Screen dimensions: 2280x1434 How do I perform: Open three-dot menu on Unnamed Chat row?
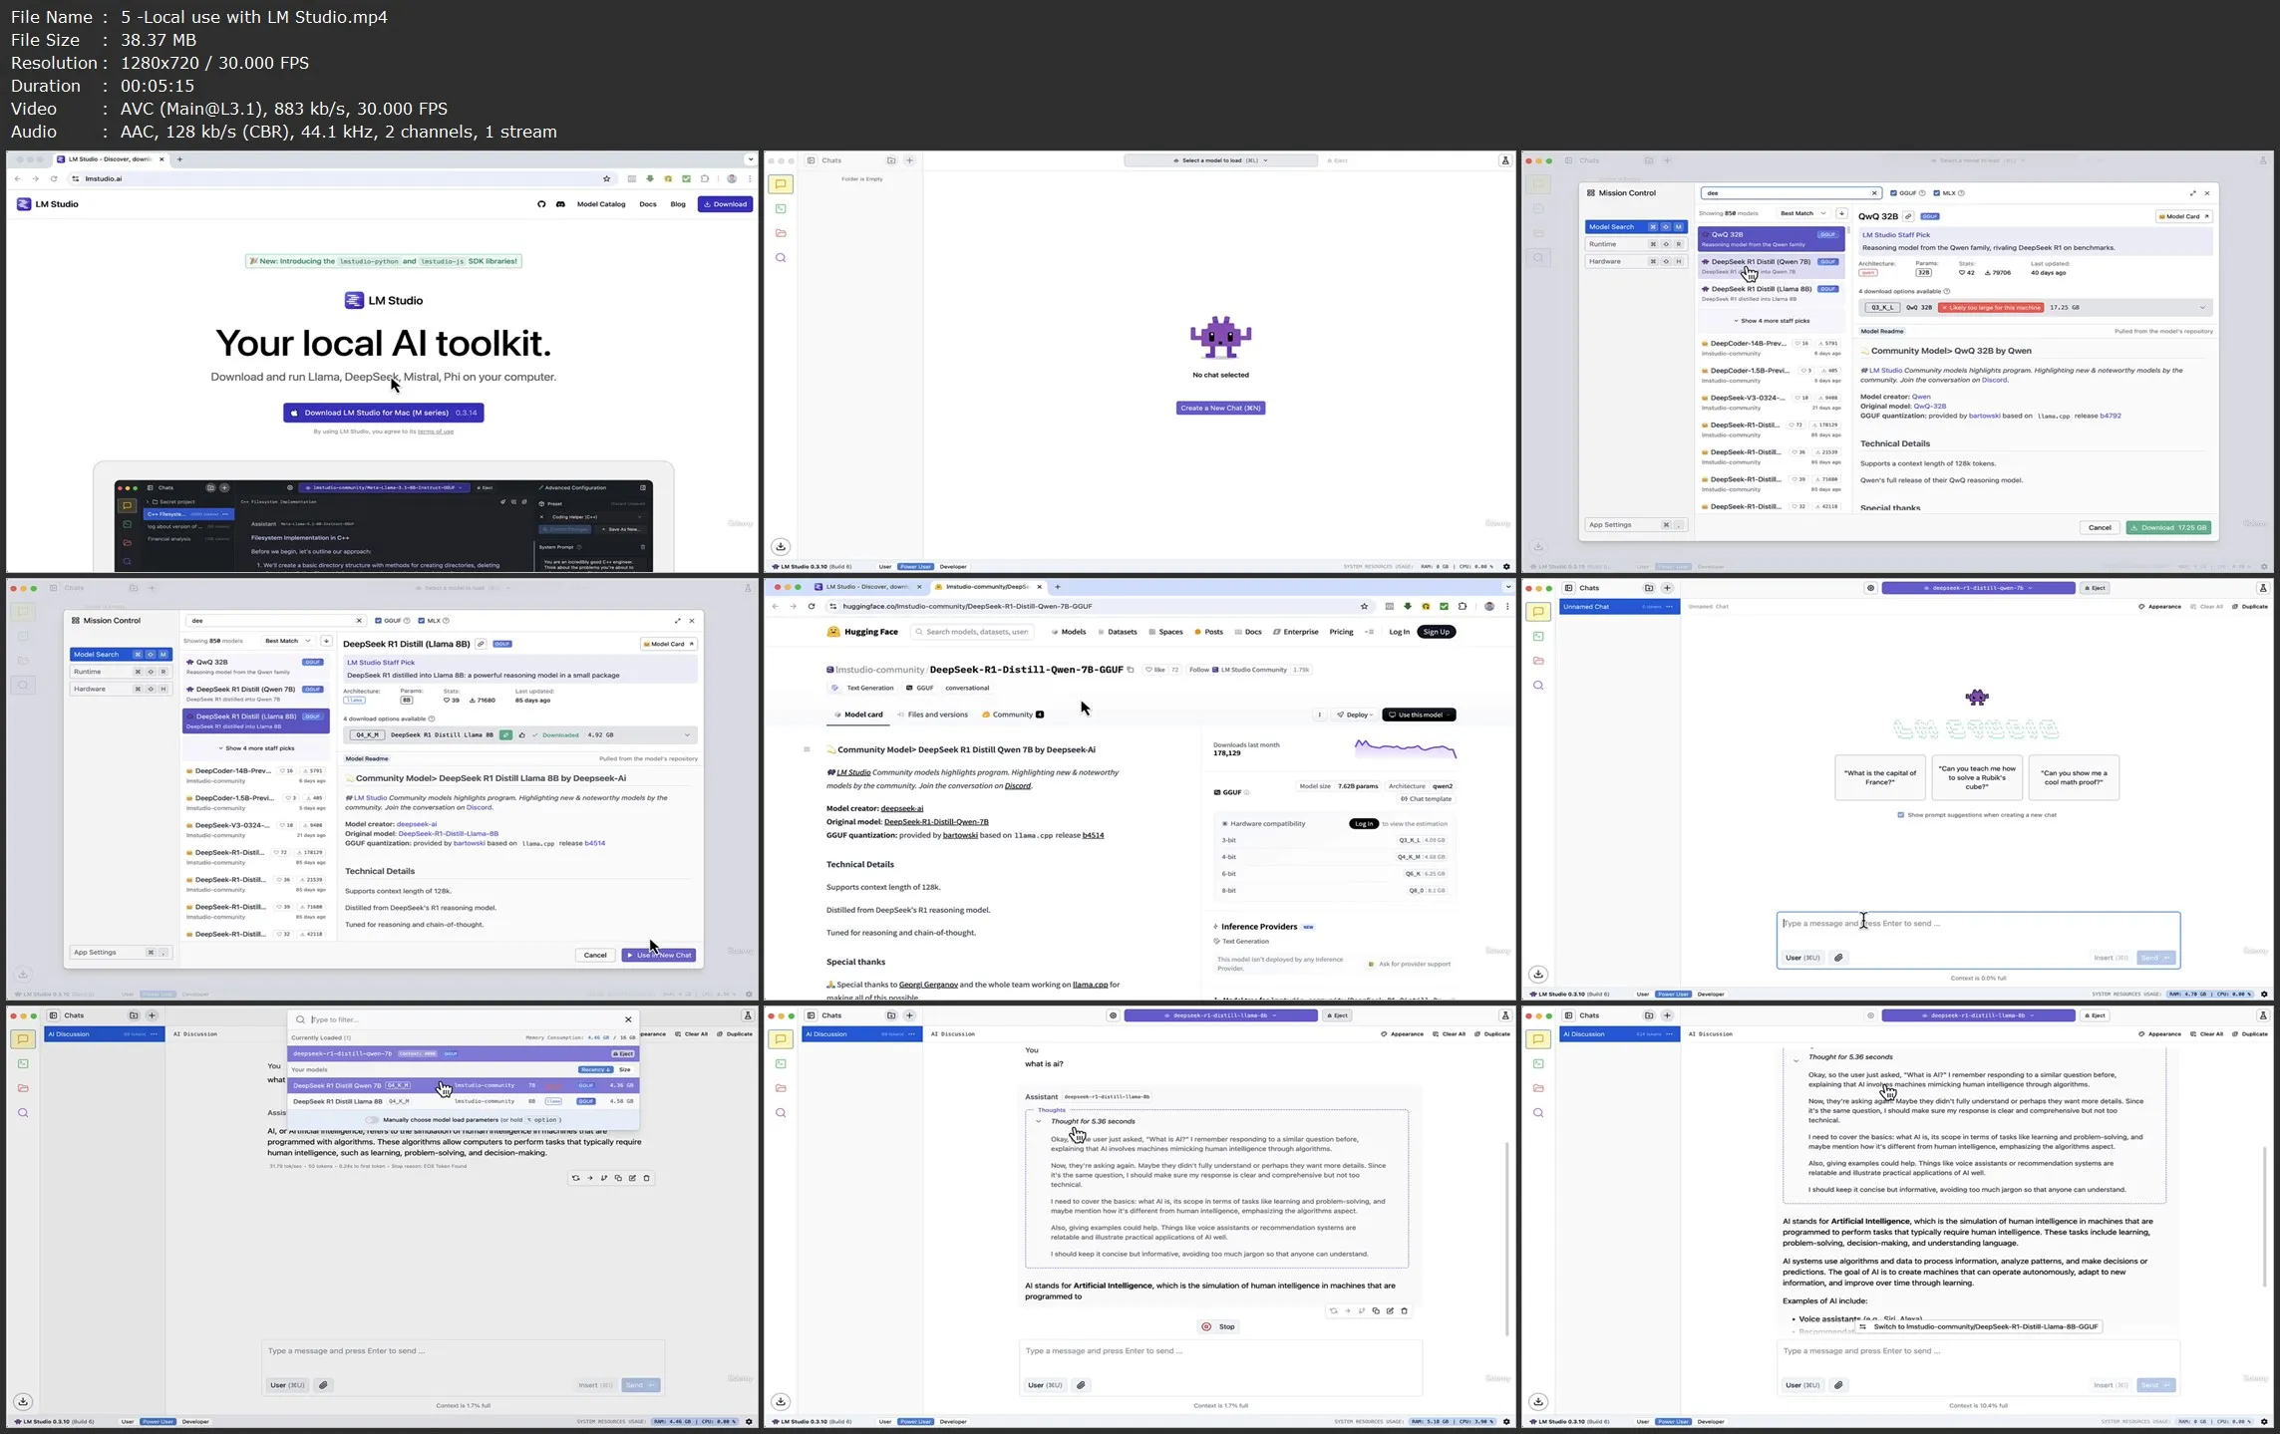click(x=1669, y=607)
